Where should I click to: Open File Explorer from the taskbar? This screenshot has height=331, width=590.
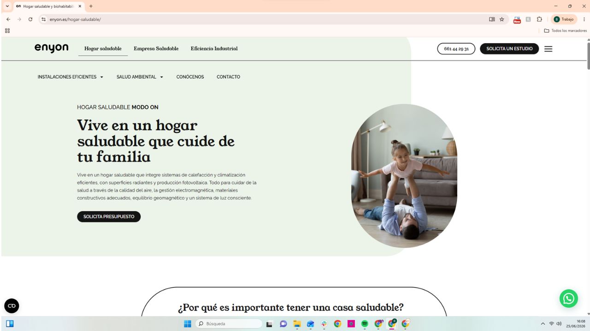click(297, 324)
